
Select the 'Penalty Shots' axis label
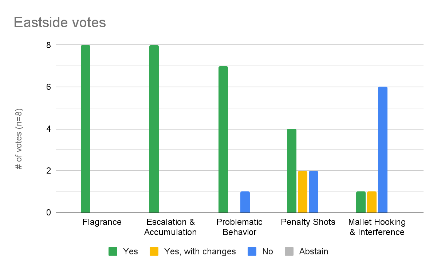(308, 222)
